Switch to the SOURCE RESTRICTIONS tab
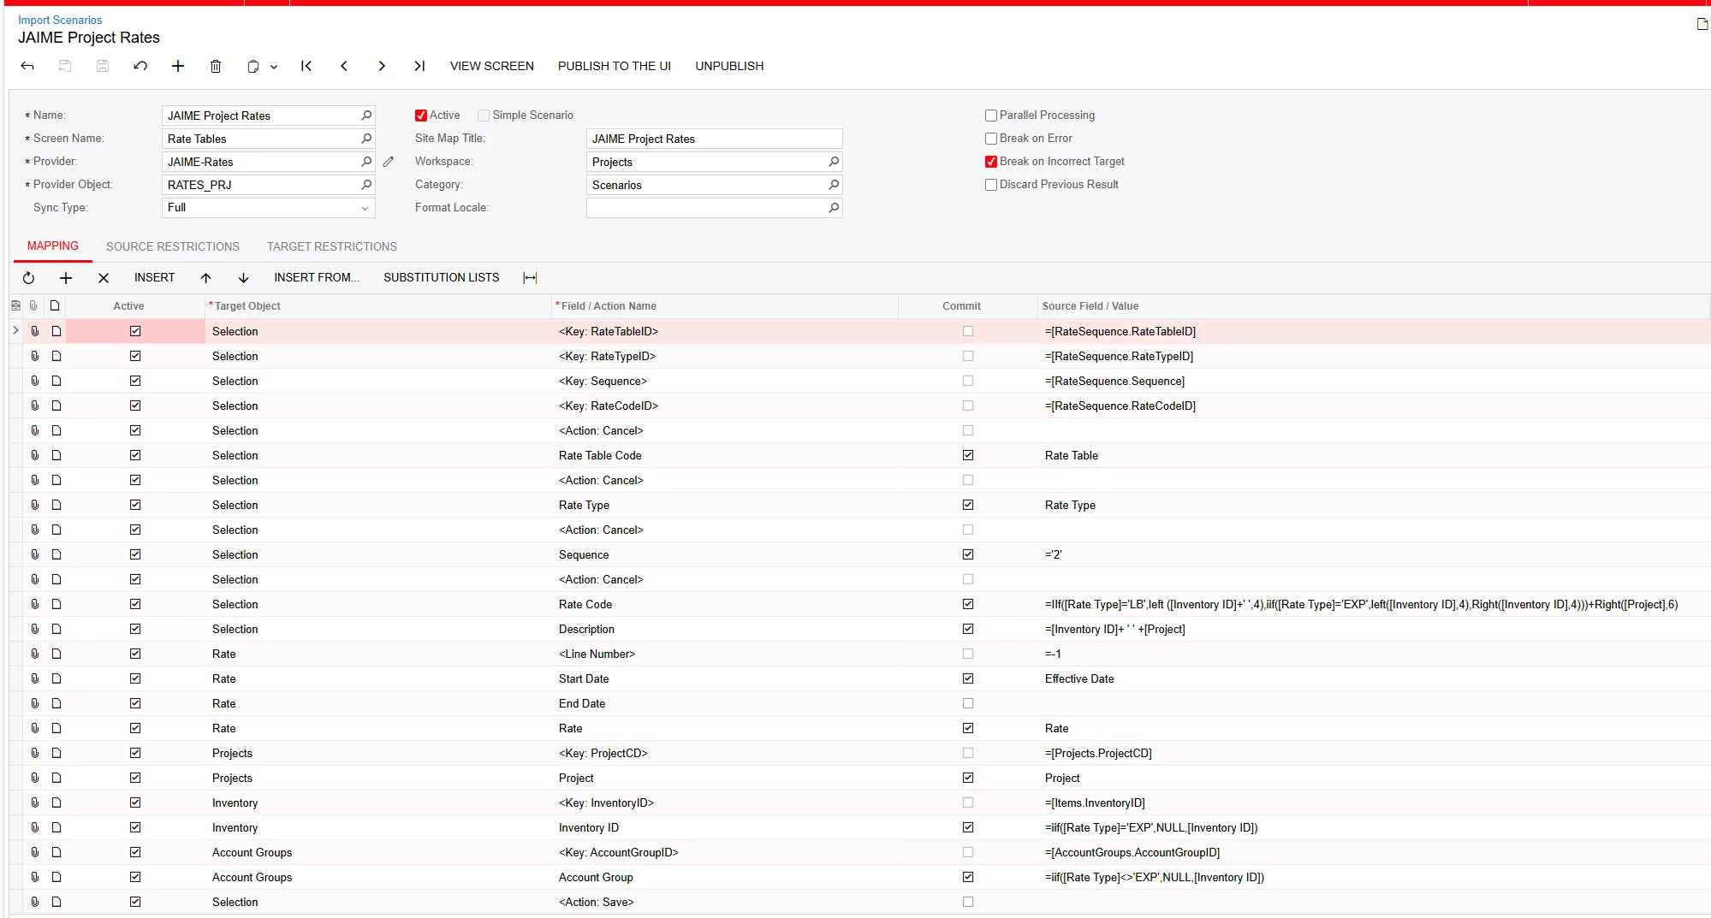The width and height of the screenshot is (1711, 918). 173,246
